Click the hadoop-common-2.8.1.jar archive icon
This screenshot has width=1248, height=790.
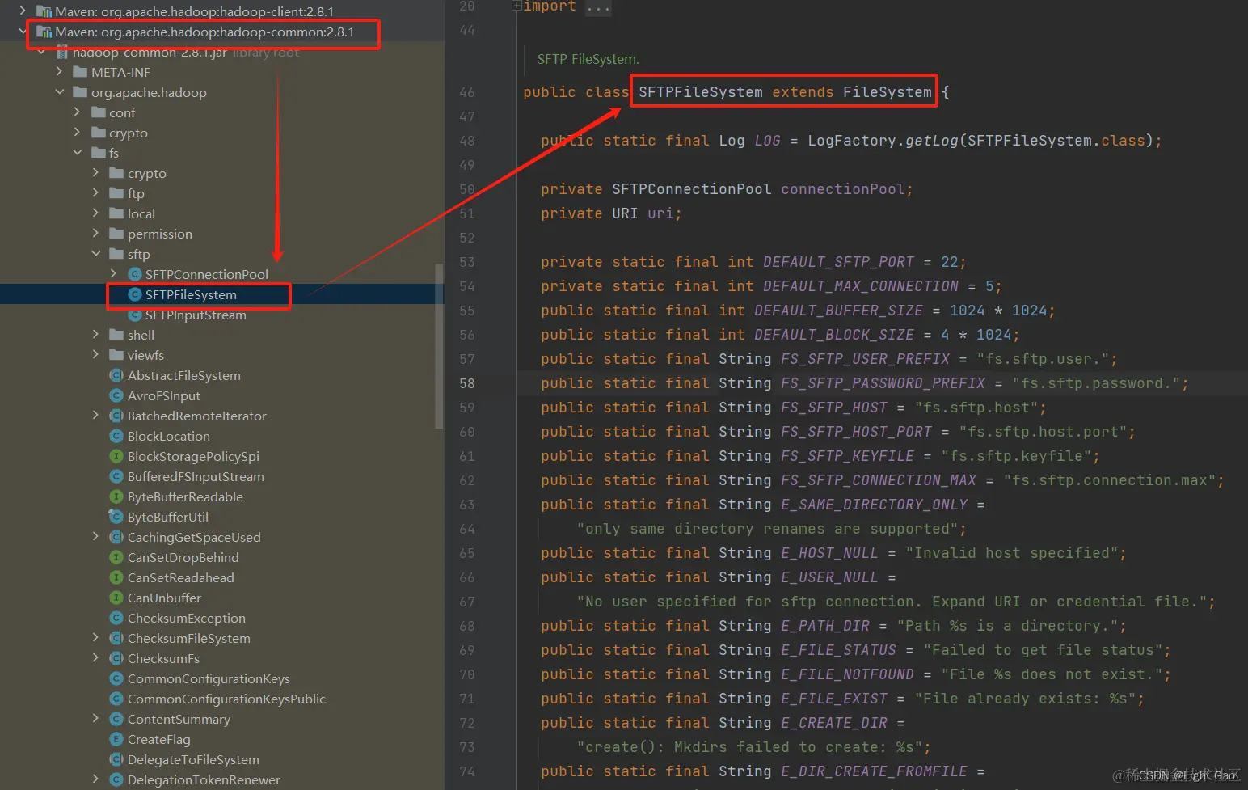point(62,53)
